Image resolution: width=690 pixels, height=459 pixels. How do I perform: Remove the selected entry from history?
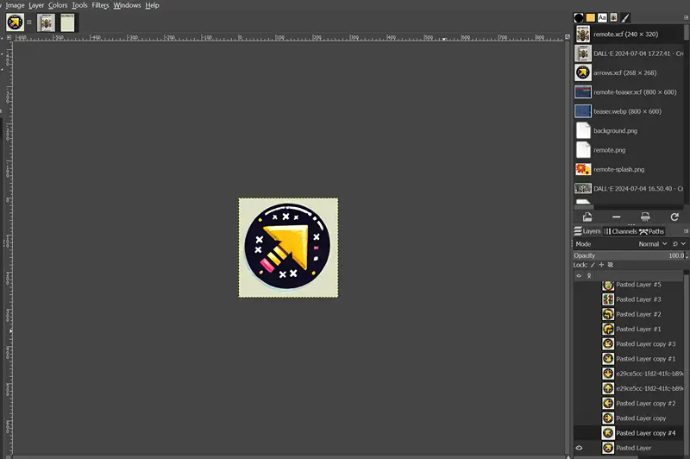[616, 217]
